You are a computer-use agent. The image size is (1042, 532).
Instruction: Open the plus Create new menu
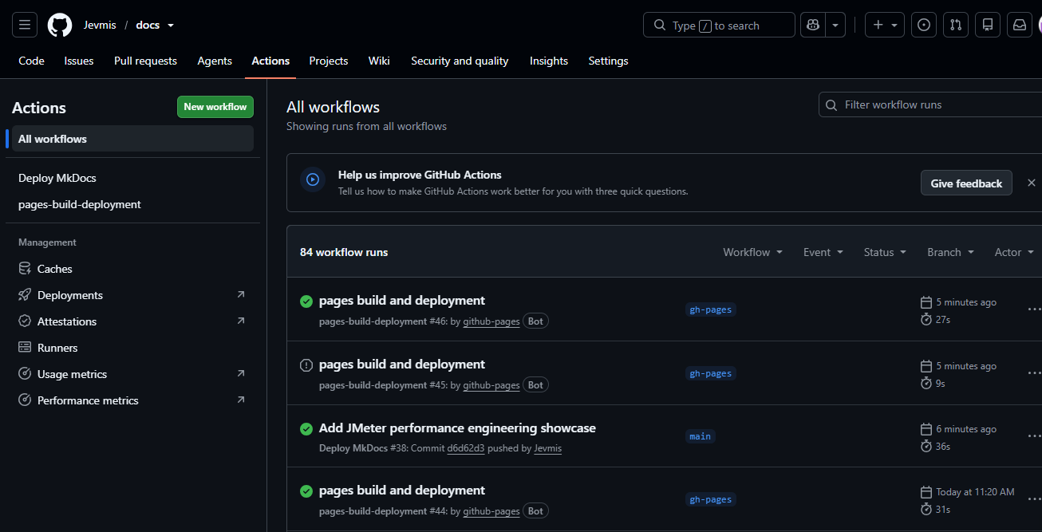(885, 25)
